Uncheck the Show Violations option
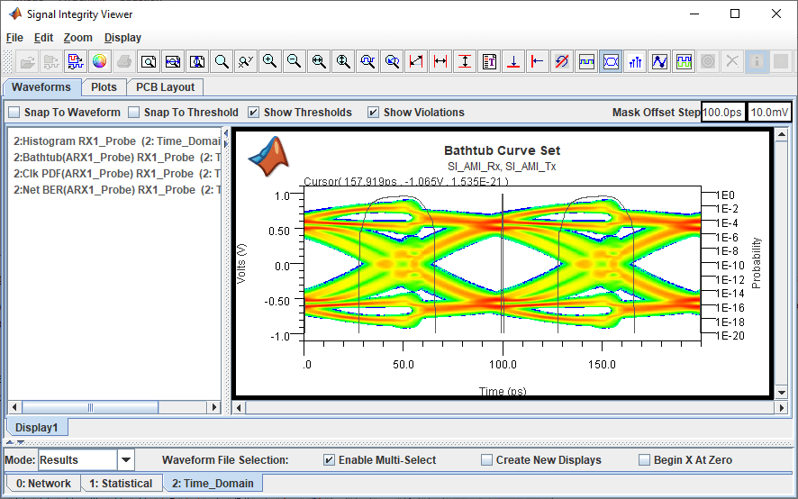Viewport: 798px width, 499px height. pos(373,113)
